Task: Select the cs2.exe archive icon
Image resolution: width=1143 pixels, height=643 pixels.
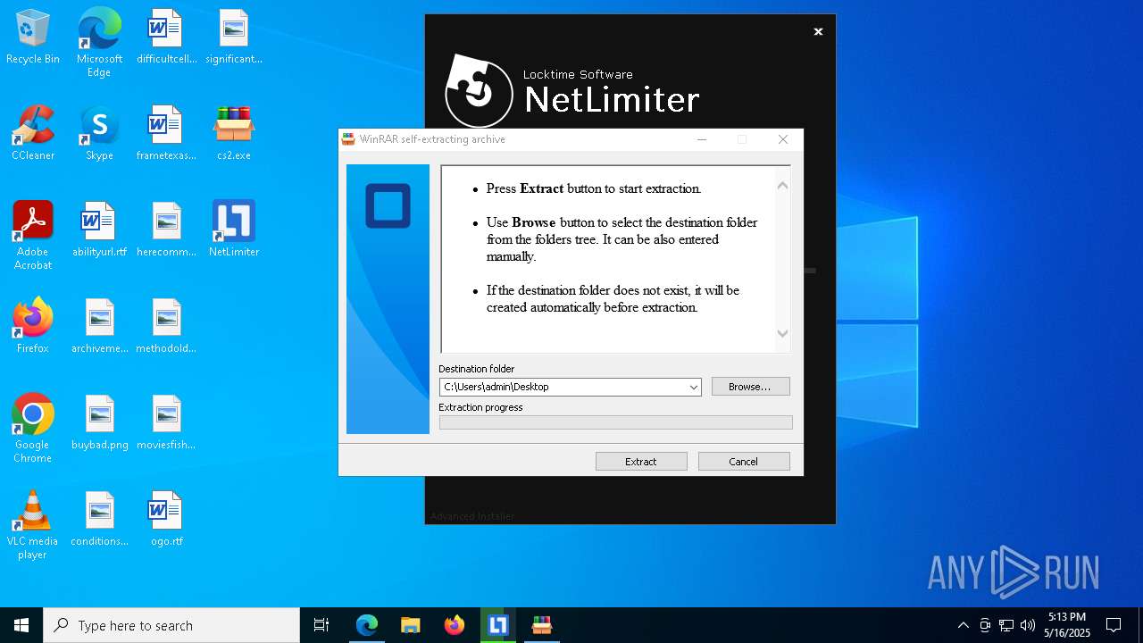Action: [233, 133]
